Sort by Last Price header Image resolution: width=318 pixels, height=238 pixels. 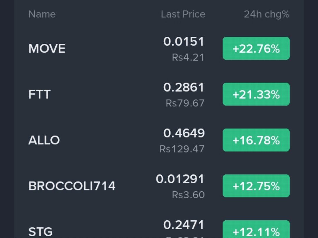[183, 14]
